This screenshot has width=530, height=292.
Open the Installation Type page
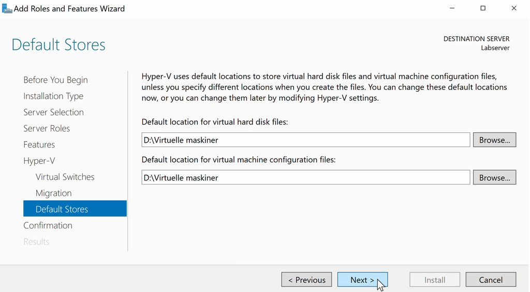pyautogui.click(x=53, y=96)
